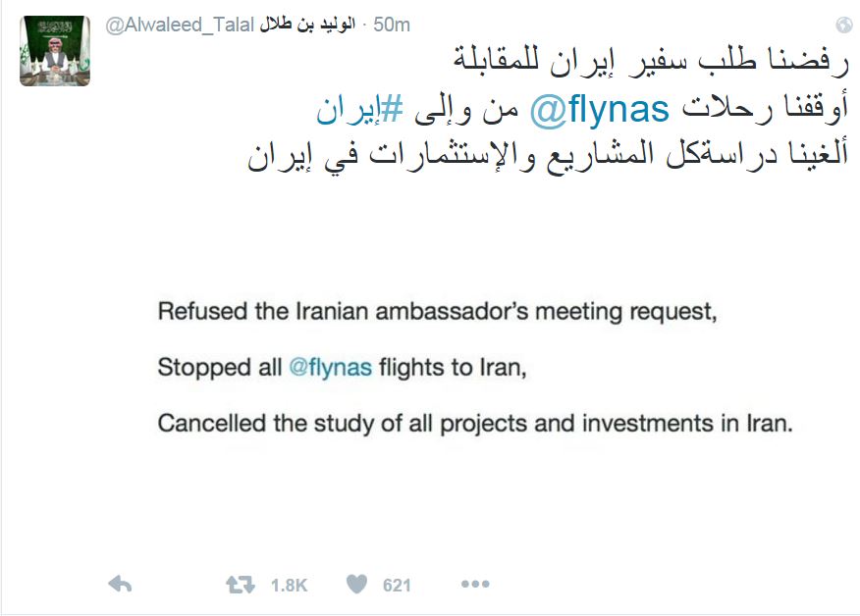Click the reply arrow icon

120,585
